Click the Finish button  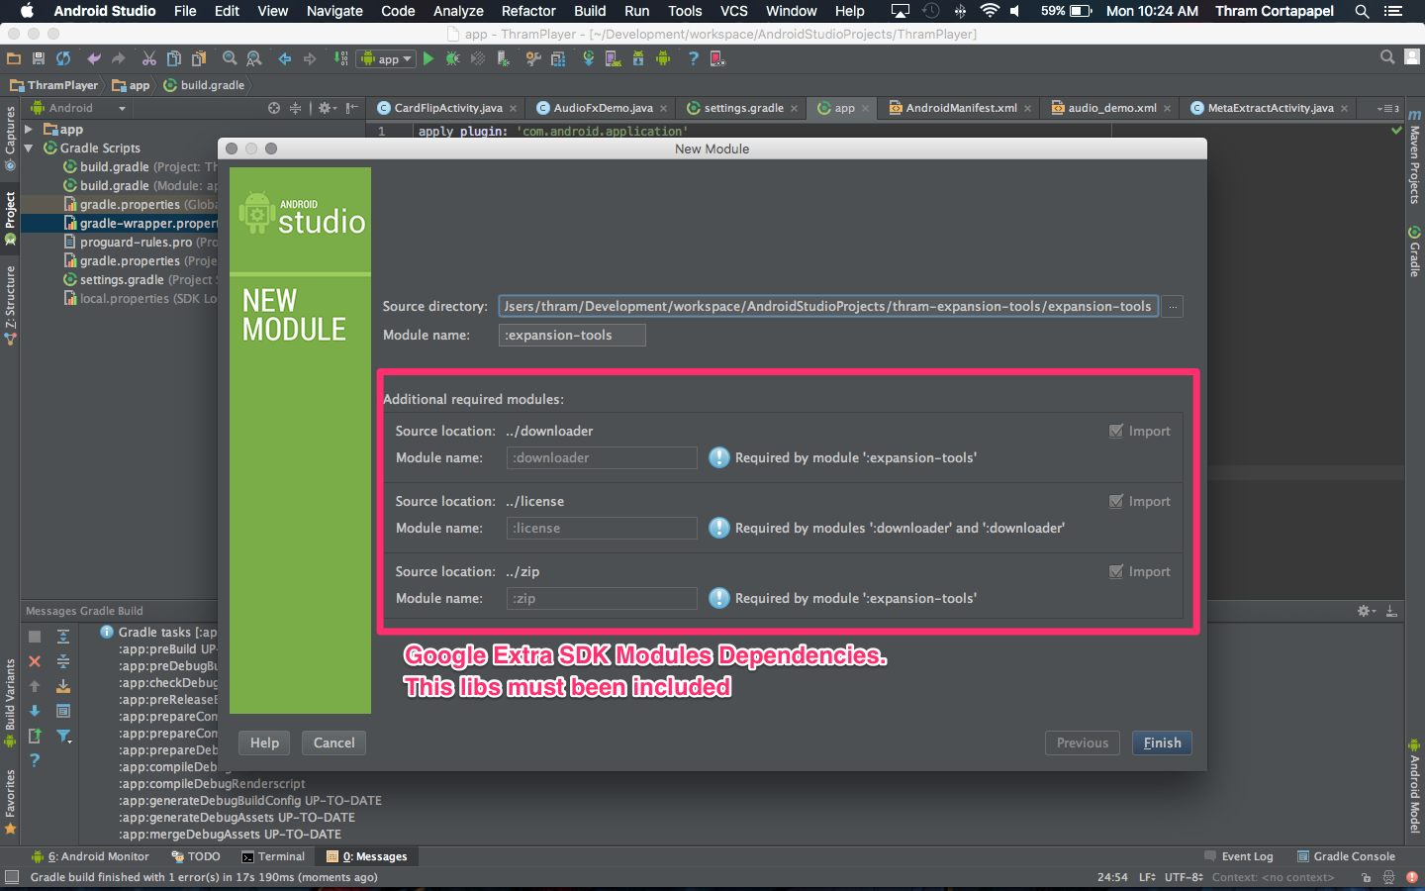point(1162,742)
